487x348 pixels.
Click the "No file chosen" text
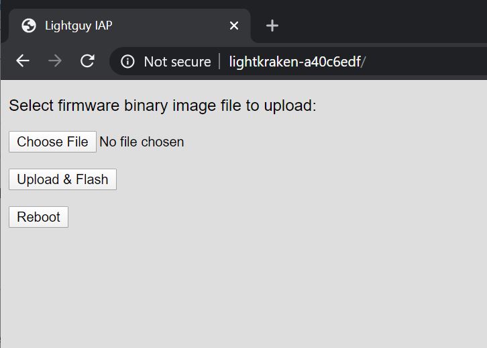pos(142,142)
